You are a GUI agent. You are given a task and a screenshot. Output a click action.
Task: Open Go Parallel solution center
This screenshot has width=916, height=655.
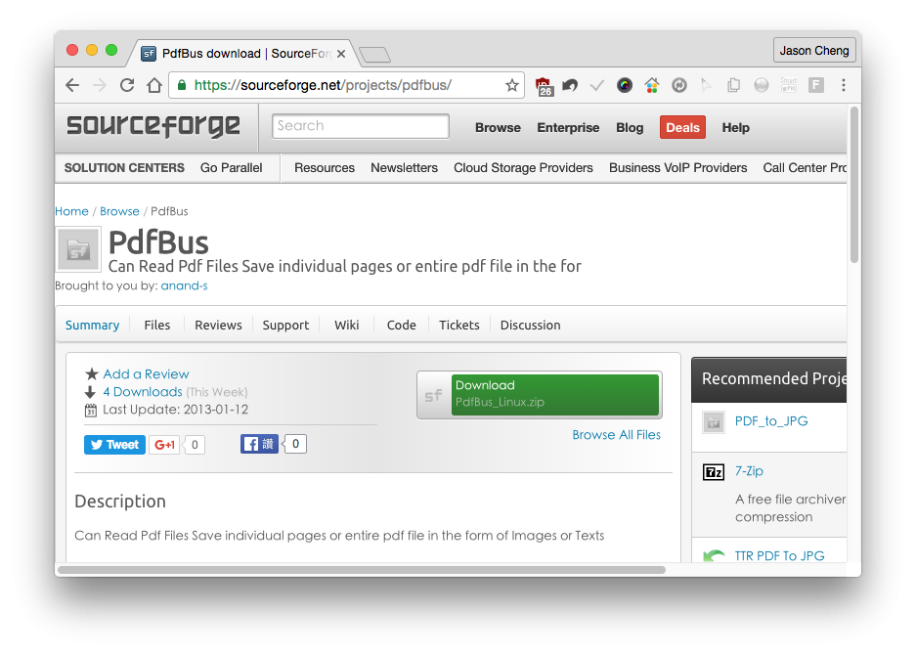[x=232, y=168]
